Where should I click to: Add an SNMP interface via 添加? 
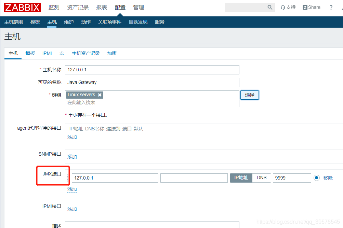(72, 157)
